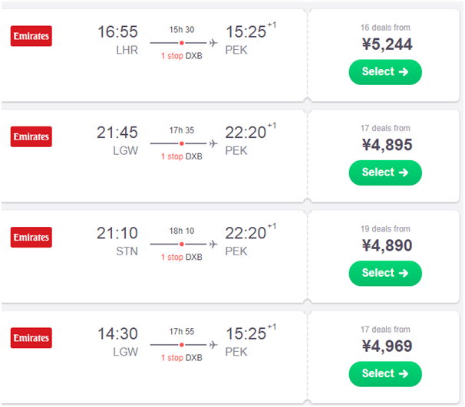Select the ¥4,895 flight deal

click(x=385, y=172)
